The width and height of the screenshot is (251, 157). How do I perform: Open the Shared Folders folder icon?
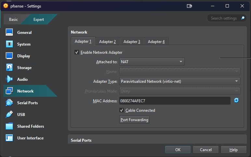point(9,126)
